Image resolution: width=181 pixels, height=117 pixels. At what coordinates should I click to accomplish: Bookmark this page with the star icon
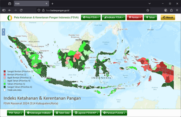point(148,10)
